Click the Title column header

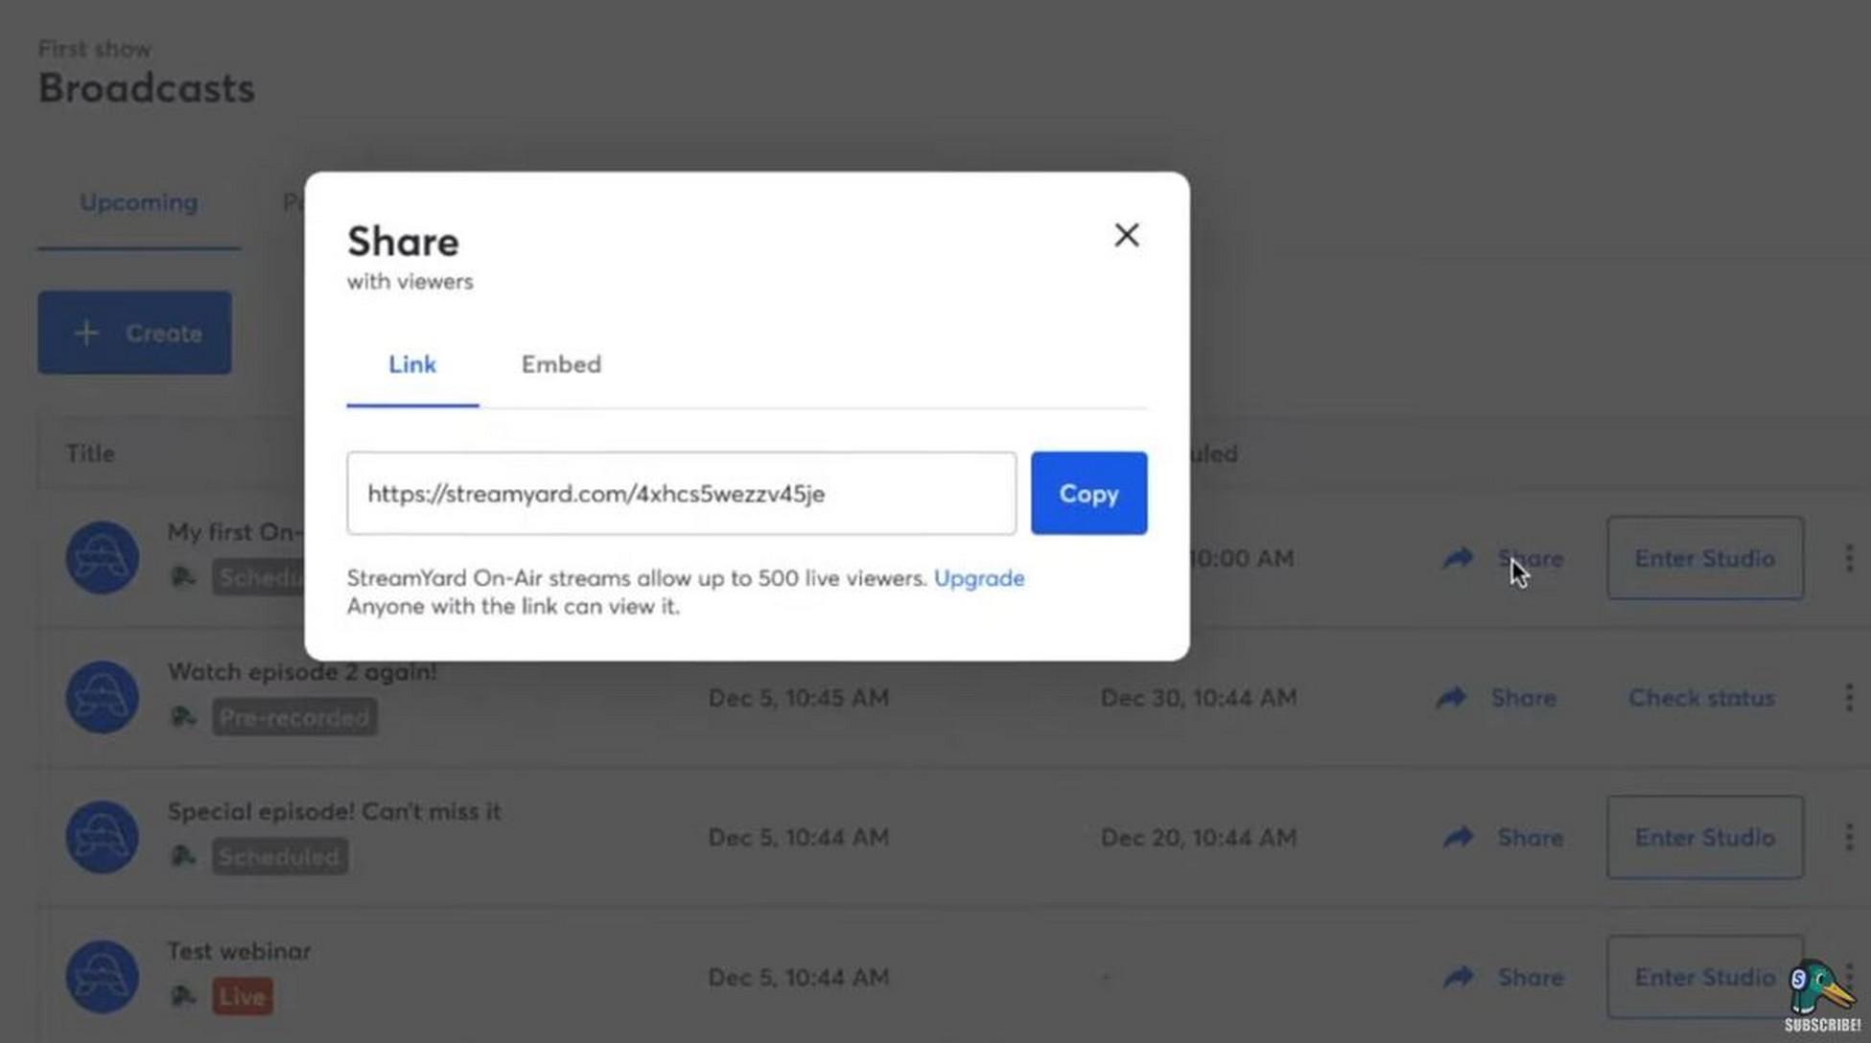point(90,453)
